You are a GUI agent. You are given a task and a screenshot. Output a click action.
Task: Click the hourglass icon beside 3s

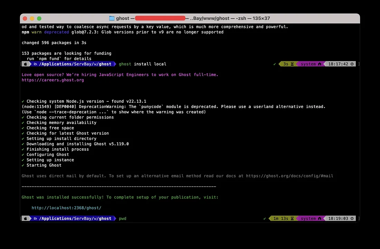click(292, 64)
